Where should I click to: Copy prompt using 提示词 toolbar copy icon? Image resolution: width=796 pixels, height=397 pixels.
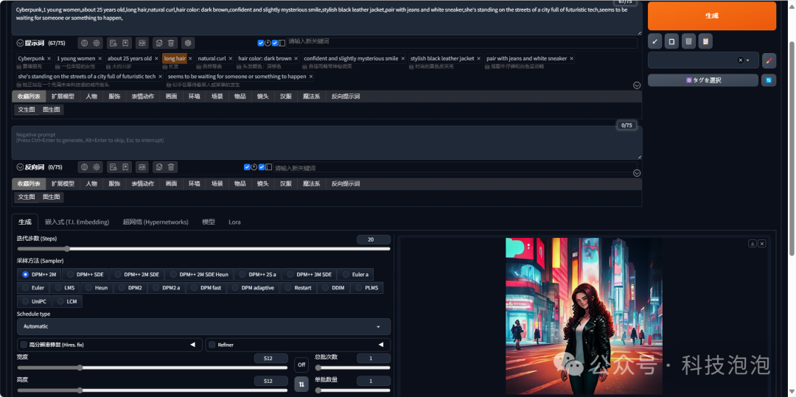pyautogui.click(x=159, y=43)
